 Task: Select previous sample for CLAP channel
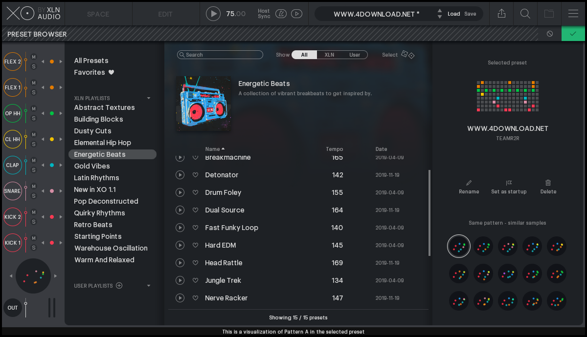[43, 165]
